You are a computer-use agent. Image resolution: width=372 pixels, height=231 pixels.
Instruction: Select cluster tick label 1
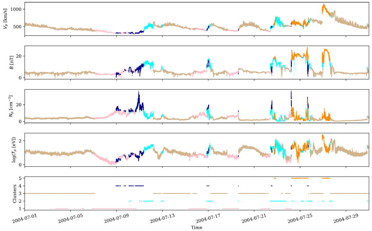point(20,209)
